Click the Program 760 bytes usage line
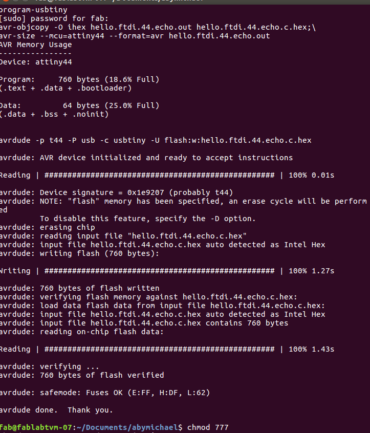Image resolution: width=370 pixels, height=433 pixels. 79,79
